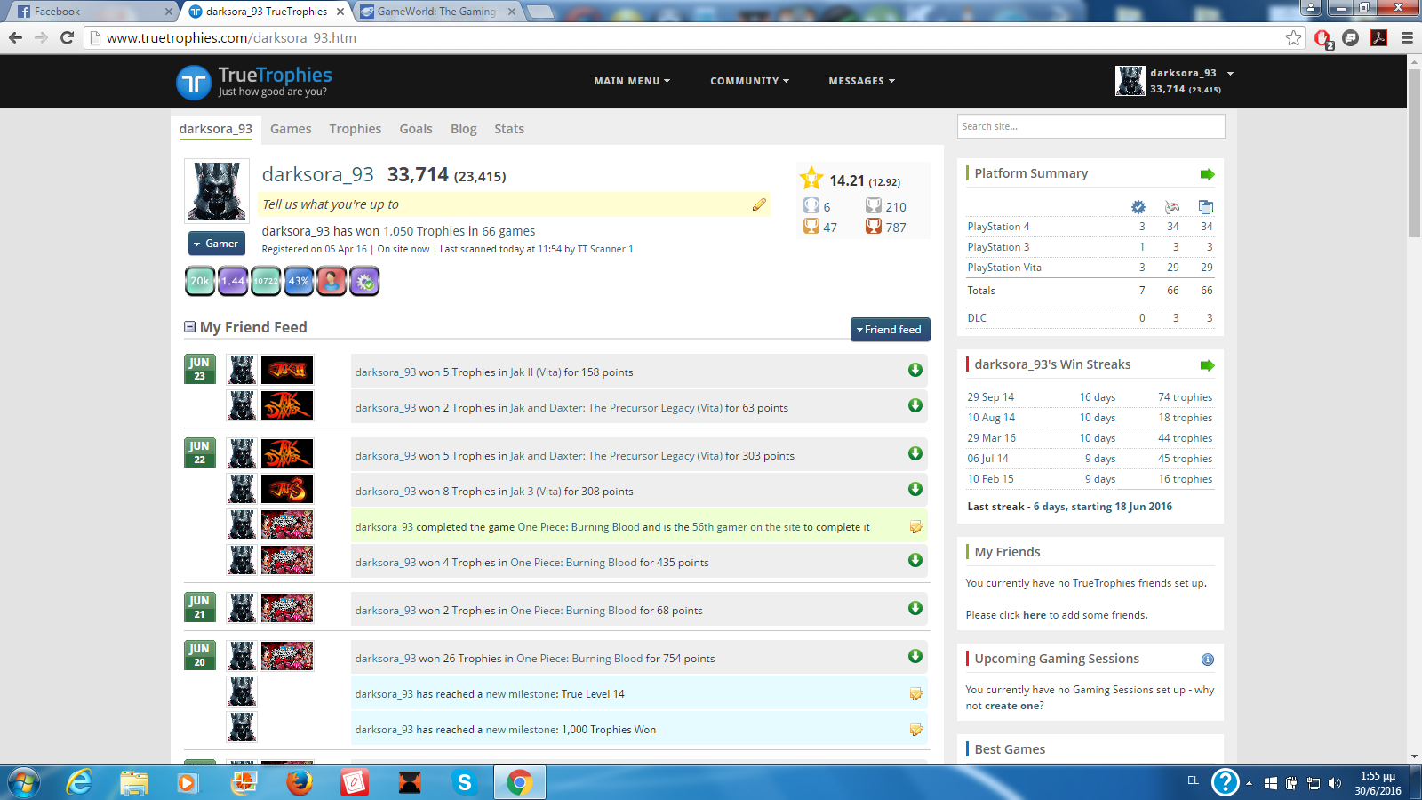
Task: Switch to the Goals tab
Action: click(416, 129)
